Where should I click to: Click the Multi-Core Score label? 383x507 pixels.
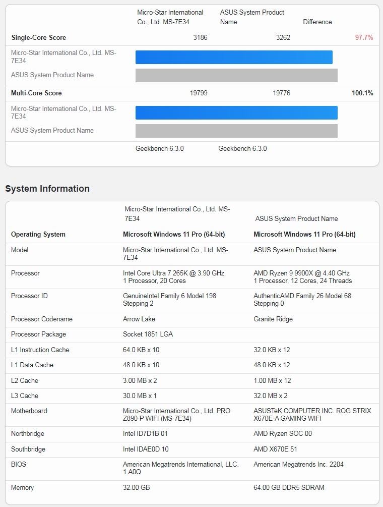point(36,93)
